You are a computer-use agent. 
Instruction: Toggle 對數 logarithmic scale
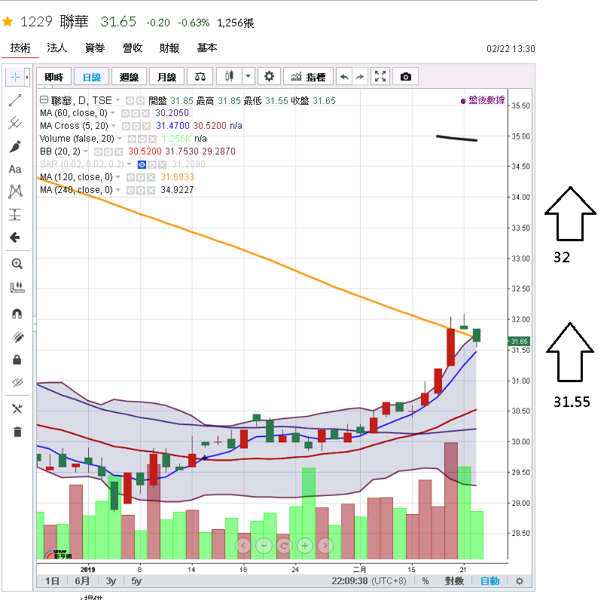click(454, 581)
